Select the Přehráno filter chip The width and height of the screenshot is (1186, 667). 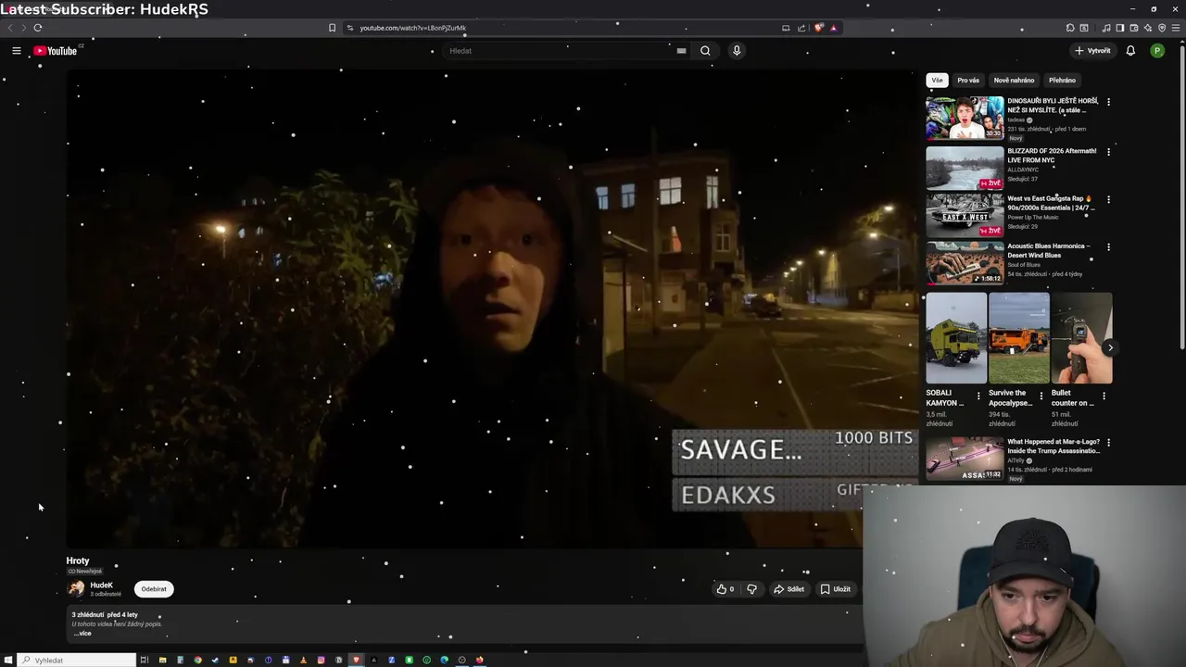point(1062,81)
